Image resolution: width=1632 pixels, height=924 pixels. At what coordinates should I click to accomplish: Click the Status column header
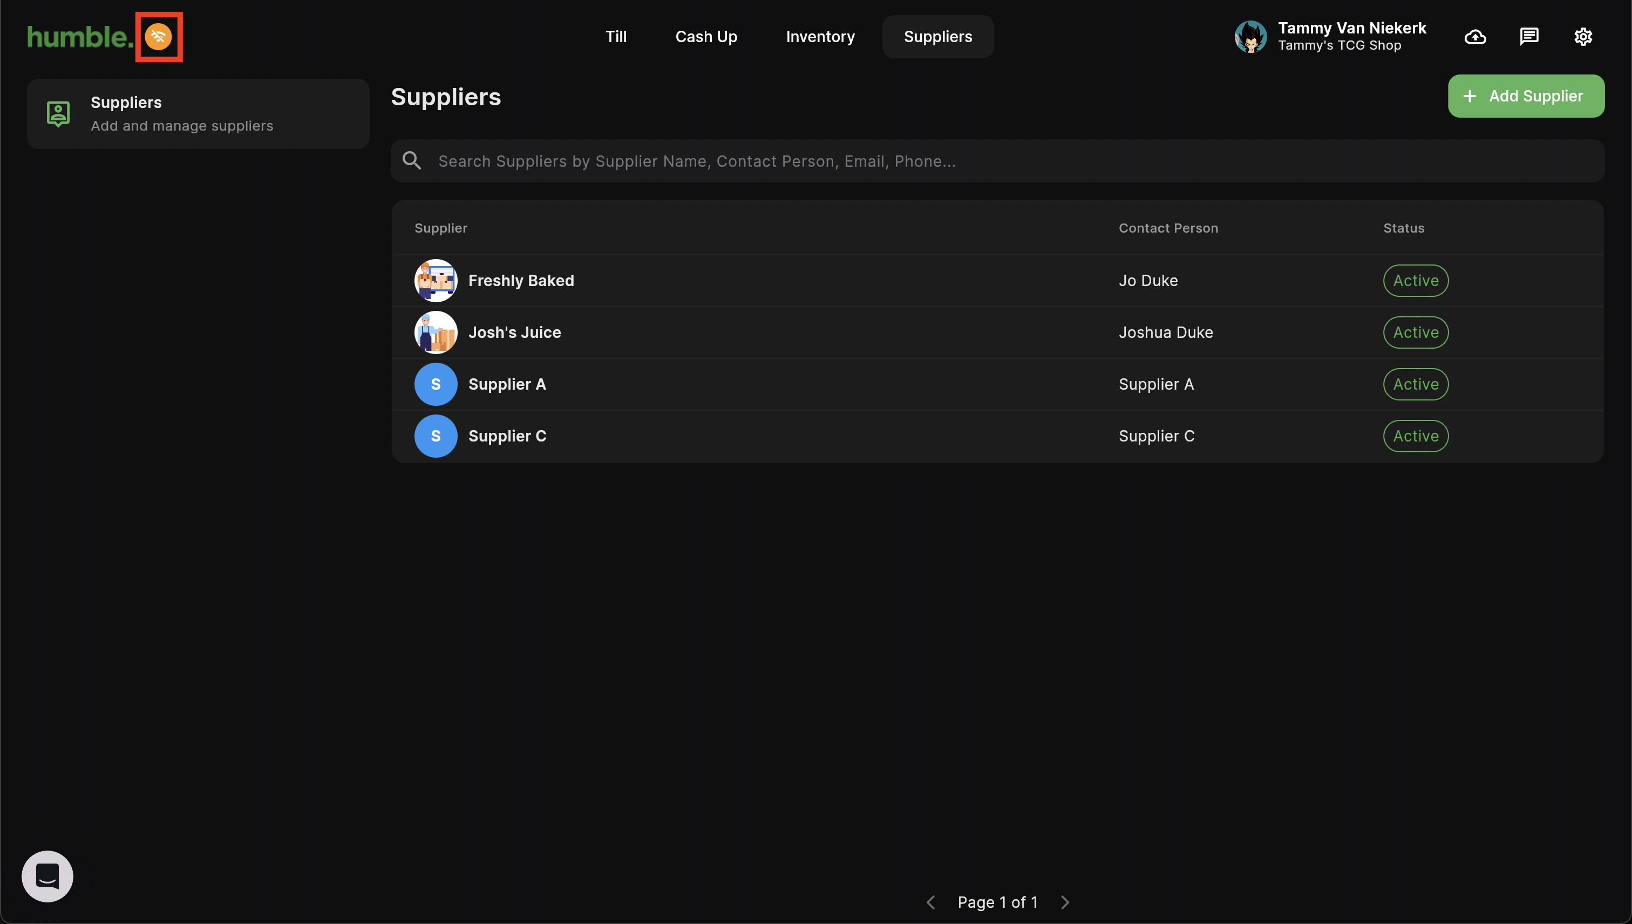1404,228
